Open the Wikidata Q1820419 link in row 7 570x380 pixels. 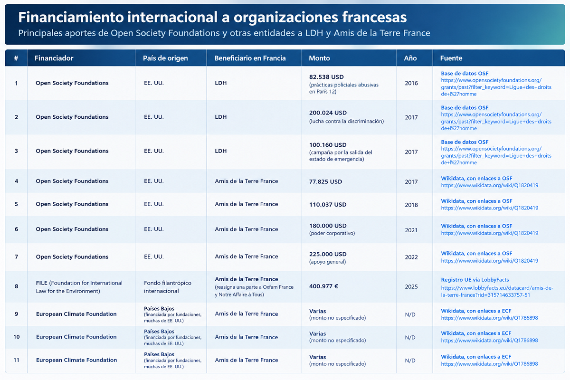(x=489, y=261)
